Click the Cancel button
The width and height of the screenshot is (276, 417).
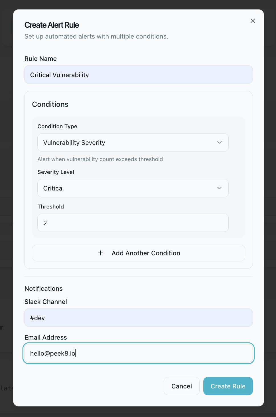181,386
